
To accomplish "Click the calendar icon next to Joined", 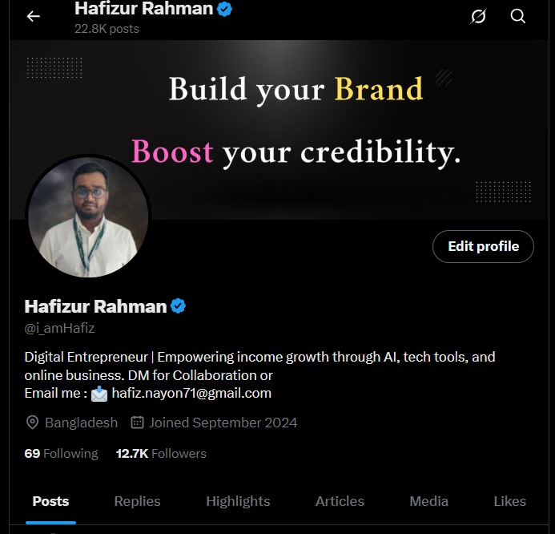I will pyautogui.click(x=137, y=423).
